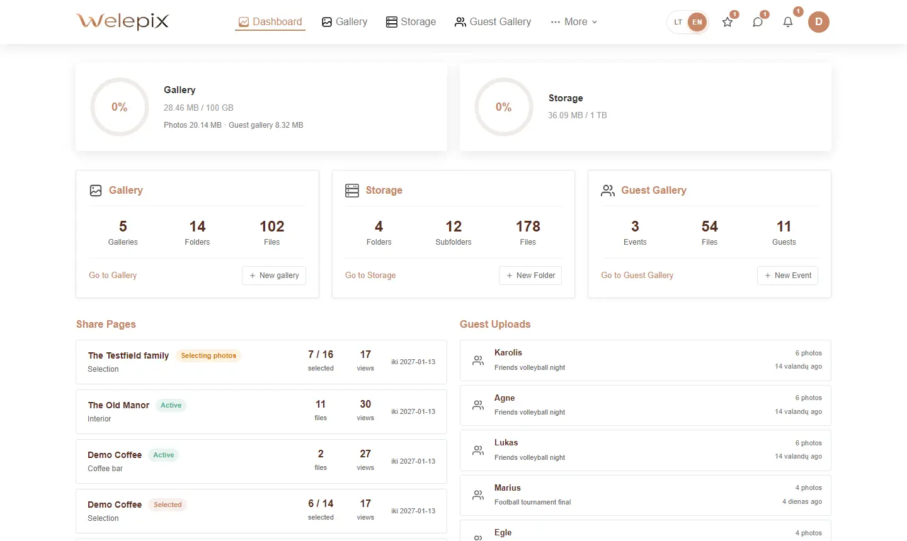Click guest icon beside Lukas
This screenshot has width=907, height=541.
tap(478, 450)
